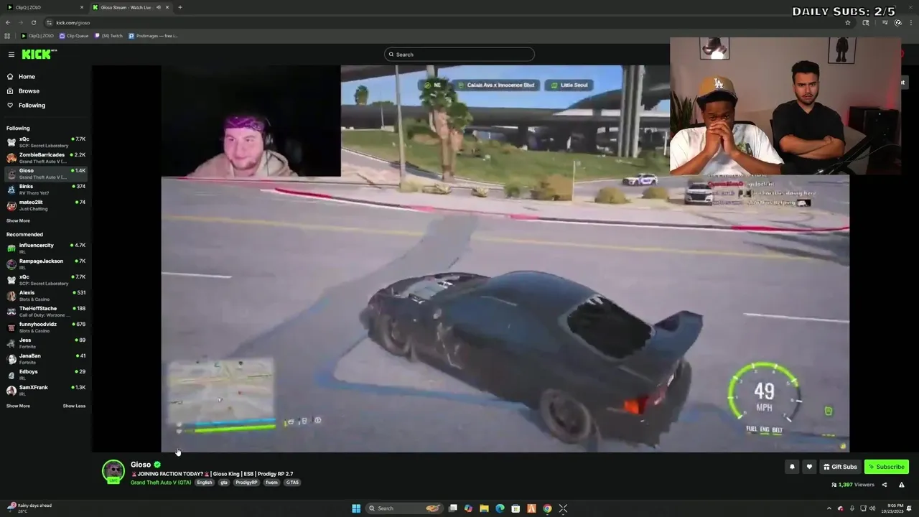Open a new browser tab
Screen dimensions: 919x517
pos(180,7)
